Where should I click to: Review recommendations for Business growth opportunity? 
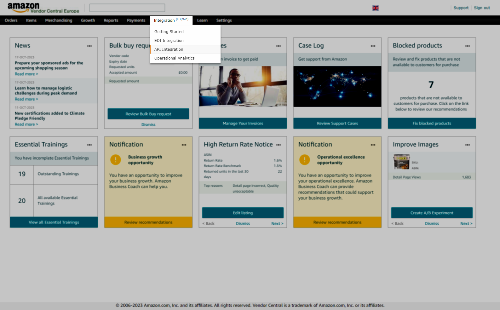(x=148, y=222)
